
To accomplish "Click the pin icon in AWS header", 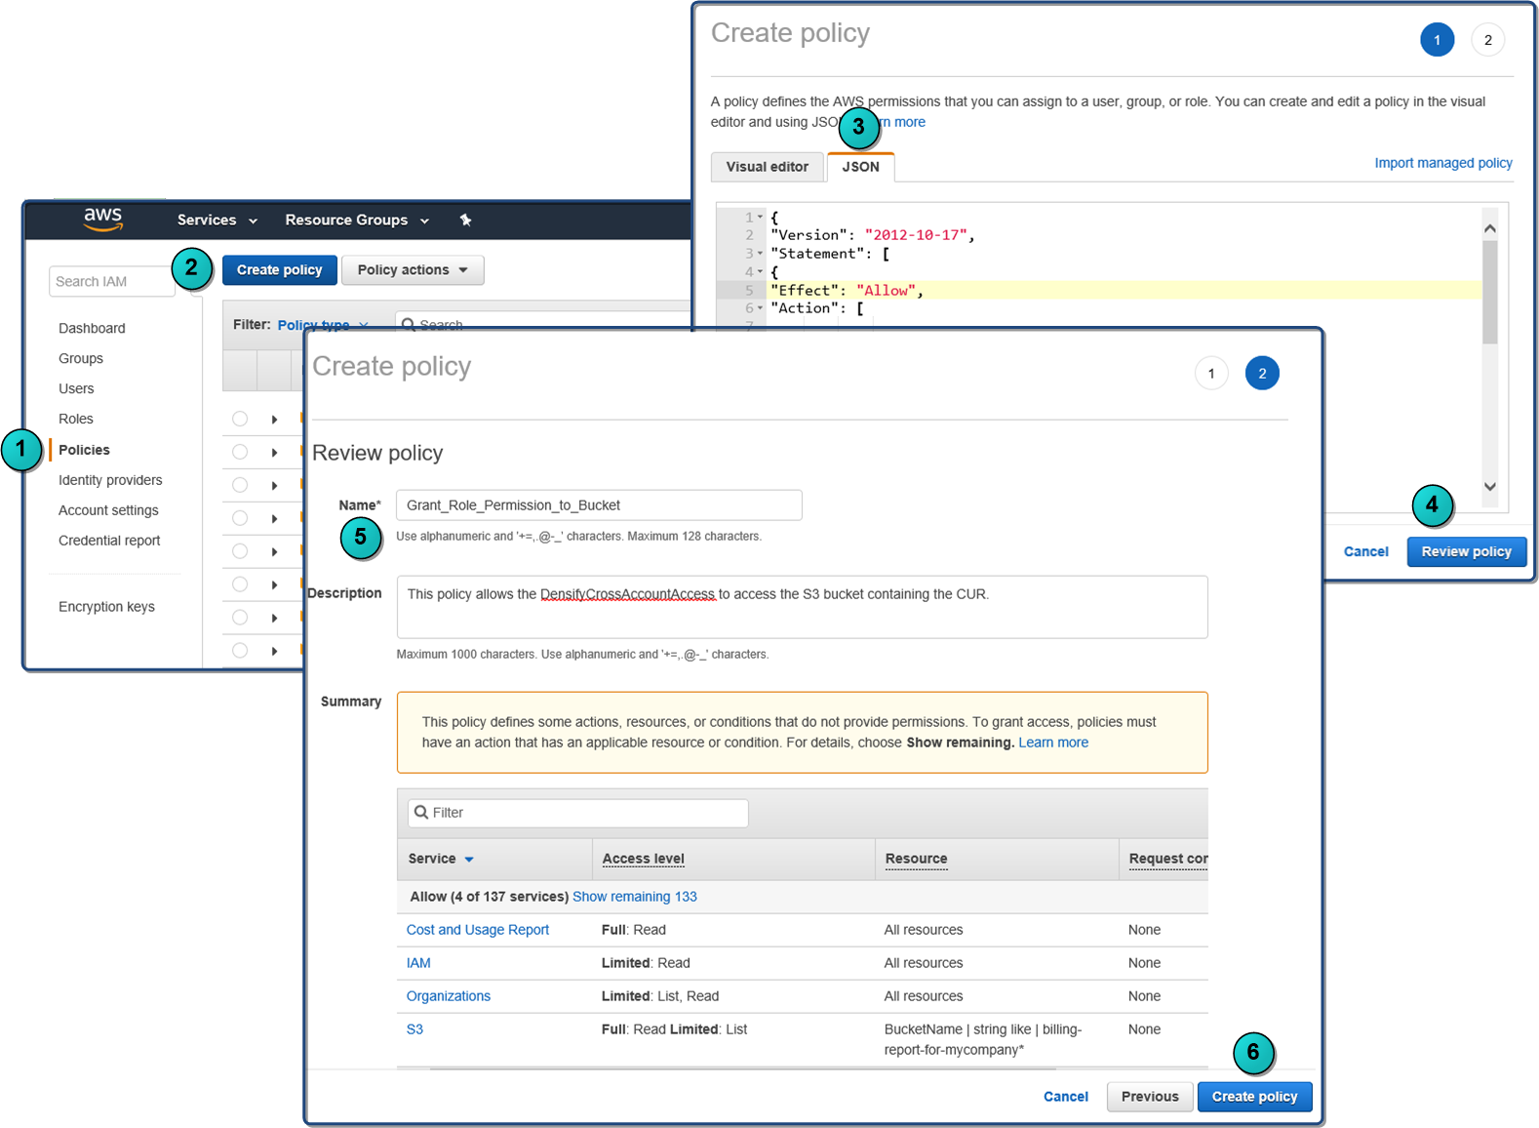I will click(x=466, y=220).
